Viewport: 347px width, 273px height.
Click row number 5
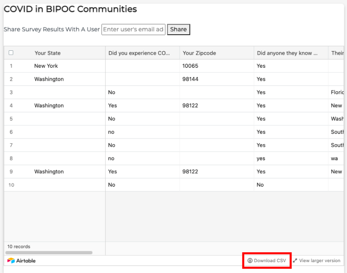pos(11,118)
